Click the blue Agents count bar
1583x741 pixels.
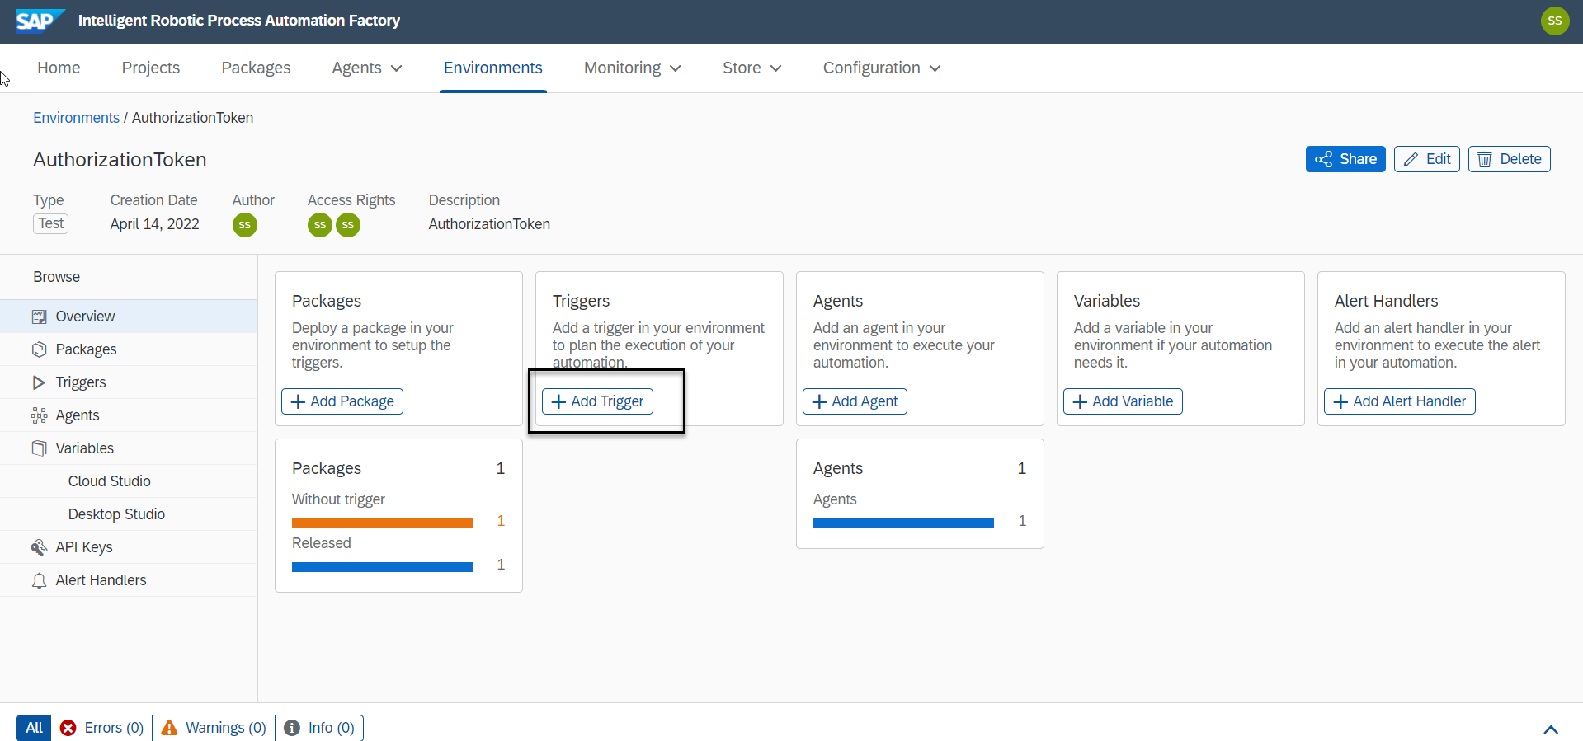(x=903, y=523)
